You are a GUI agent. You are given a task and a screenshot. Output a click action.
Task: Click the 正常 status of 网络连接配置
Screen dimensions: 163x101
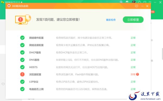click(133, 45)
